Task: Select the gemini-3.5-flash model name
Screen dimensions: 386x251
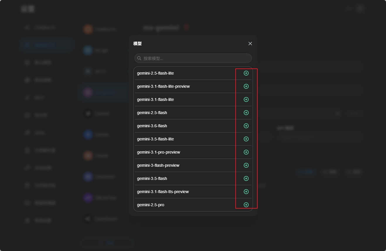Action: [152, 178]
